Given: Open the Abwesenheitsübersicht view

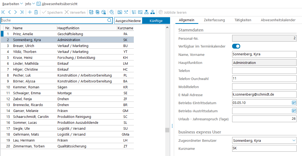Looking at the screenshot, I should (57, 4).
